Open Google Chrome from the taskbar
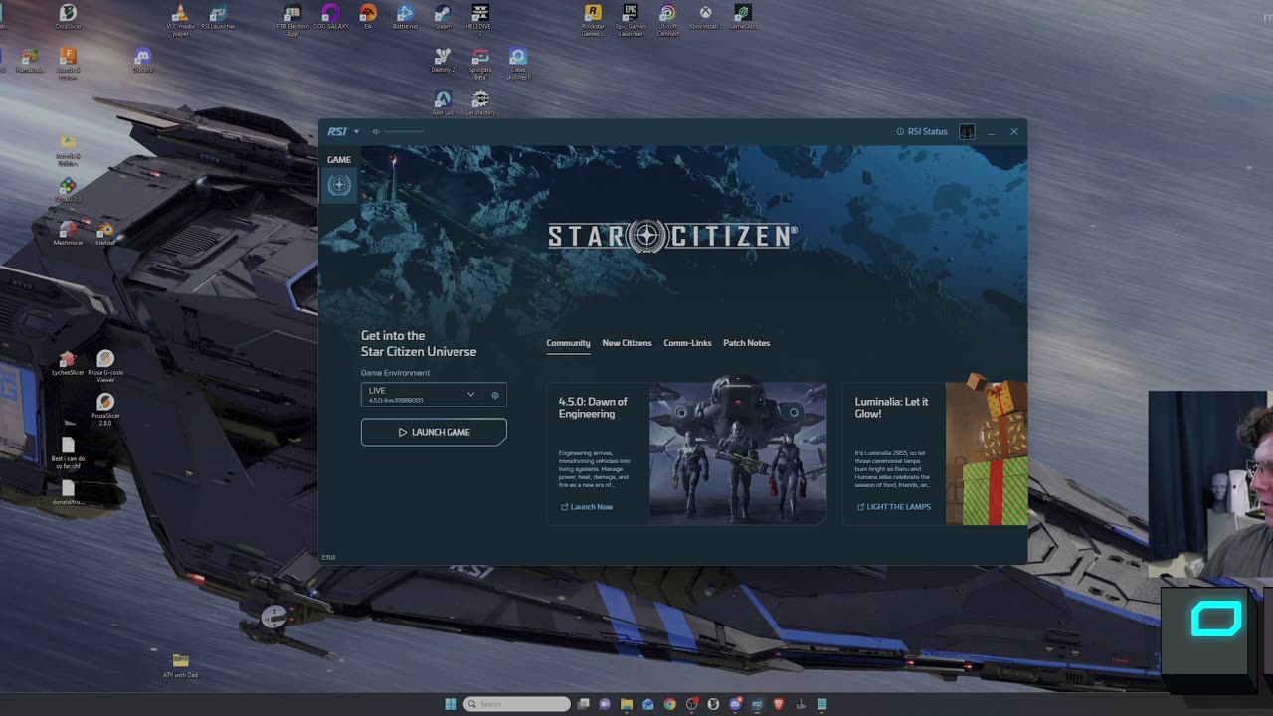This screenshot has height=716, width=1273. [x=670, y=704]
